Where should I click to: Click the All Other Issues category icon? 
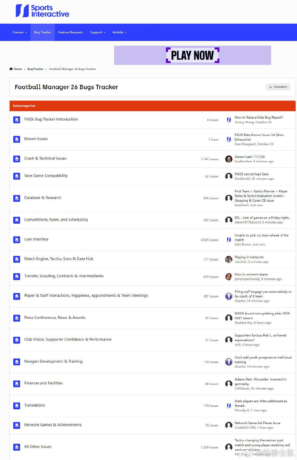click(x=17, y=447)
